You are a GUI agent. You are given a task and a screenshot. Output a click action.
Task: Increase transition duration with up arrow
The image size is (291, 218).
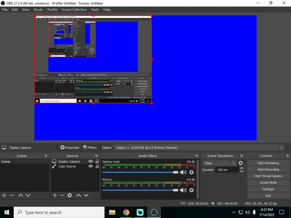pos(242,168)
